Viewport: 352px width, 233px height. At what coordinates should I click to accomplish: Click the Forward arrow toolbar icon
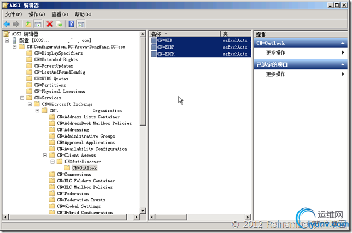[16, 24]
